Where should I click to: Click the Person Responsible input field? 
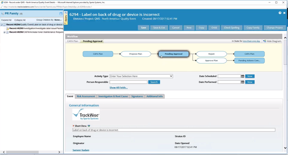pos(128,82)
